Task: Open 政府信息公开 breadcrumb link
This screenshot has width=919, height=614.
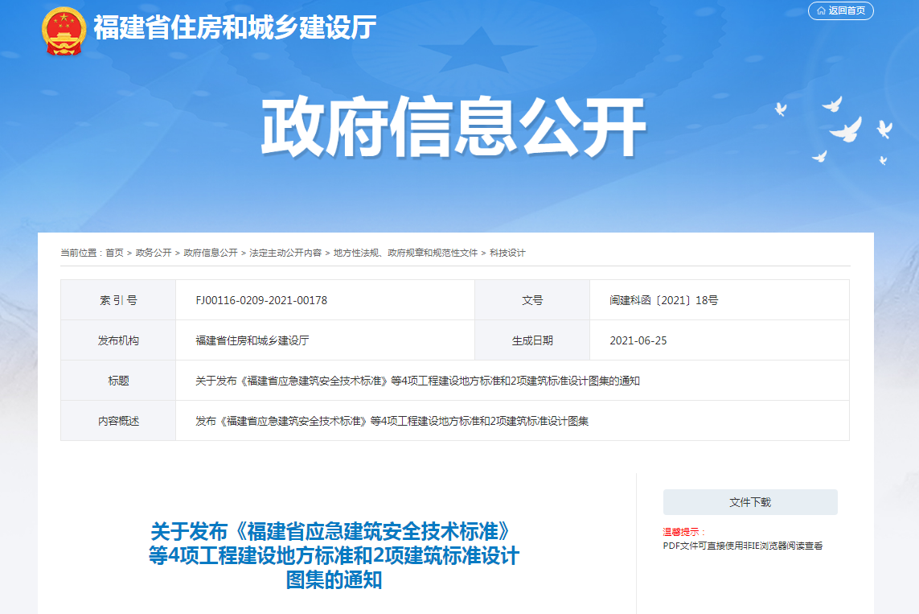Action: (x=211, y=253)
